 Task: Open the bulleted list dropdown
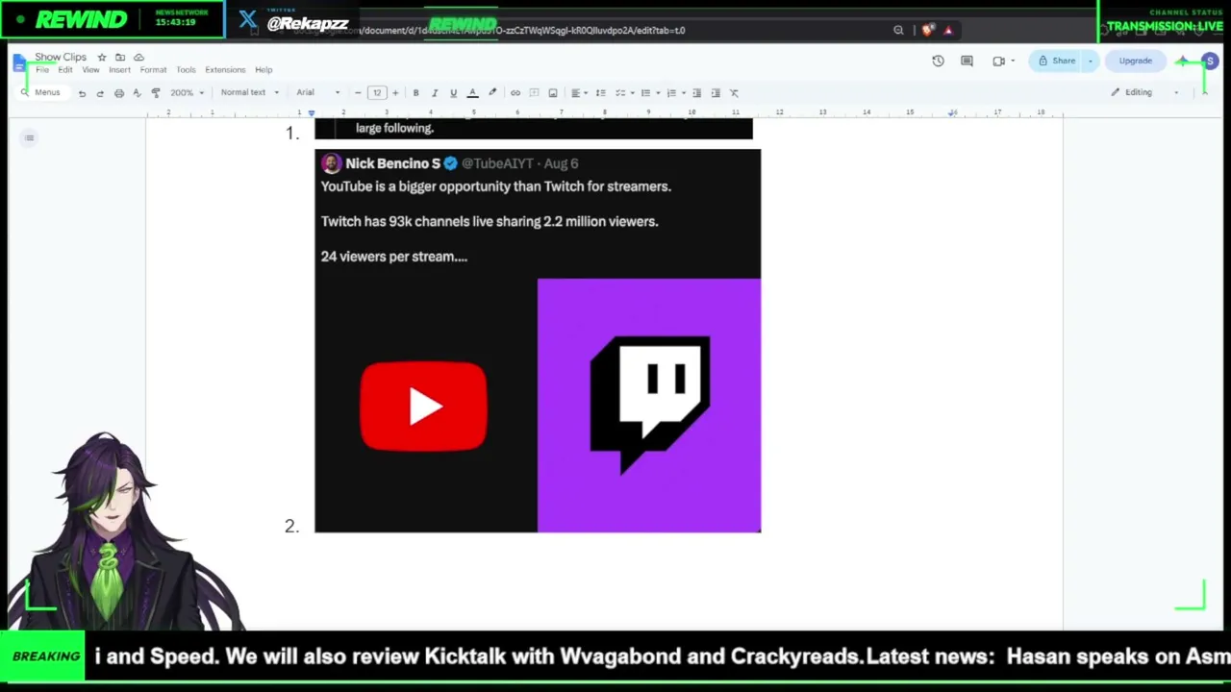tap(648, 93)
